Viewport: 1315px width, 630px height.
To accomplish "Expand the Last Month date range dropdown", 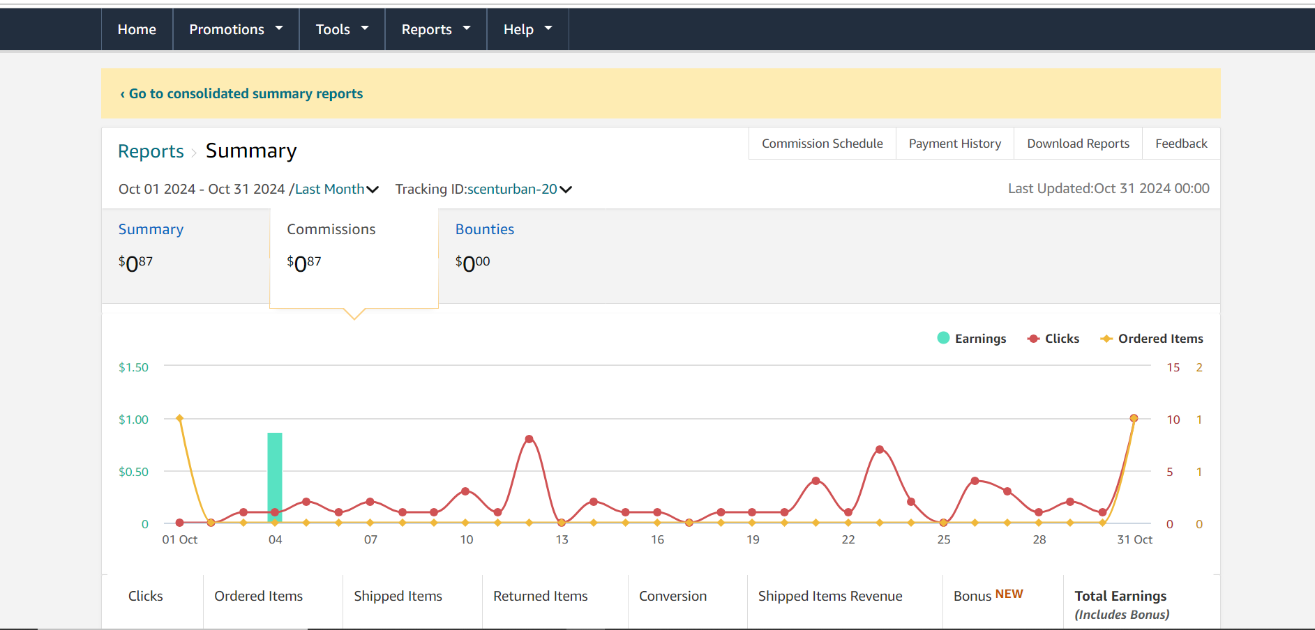I will pyautogui.click(x=337, y=189).
